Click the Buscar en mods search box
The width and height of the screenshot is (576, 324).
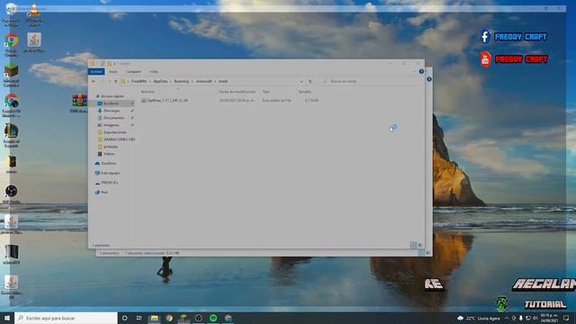[x=370, y=81]
